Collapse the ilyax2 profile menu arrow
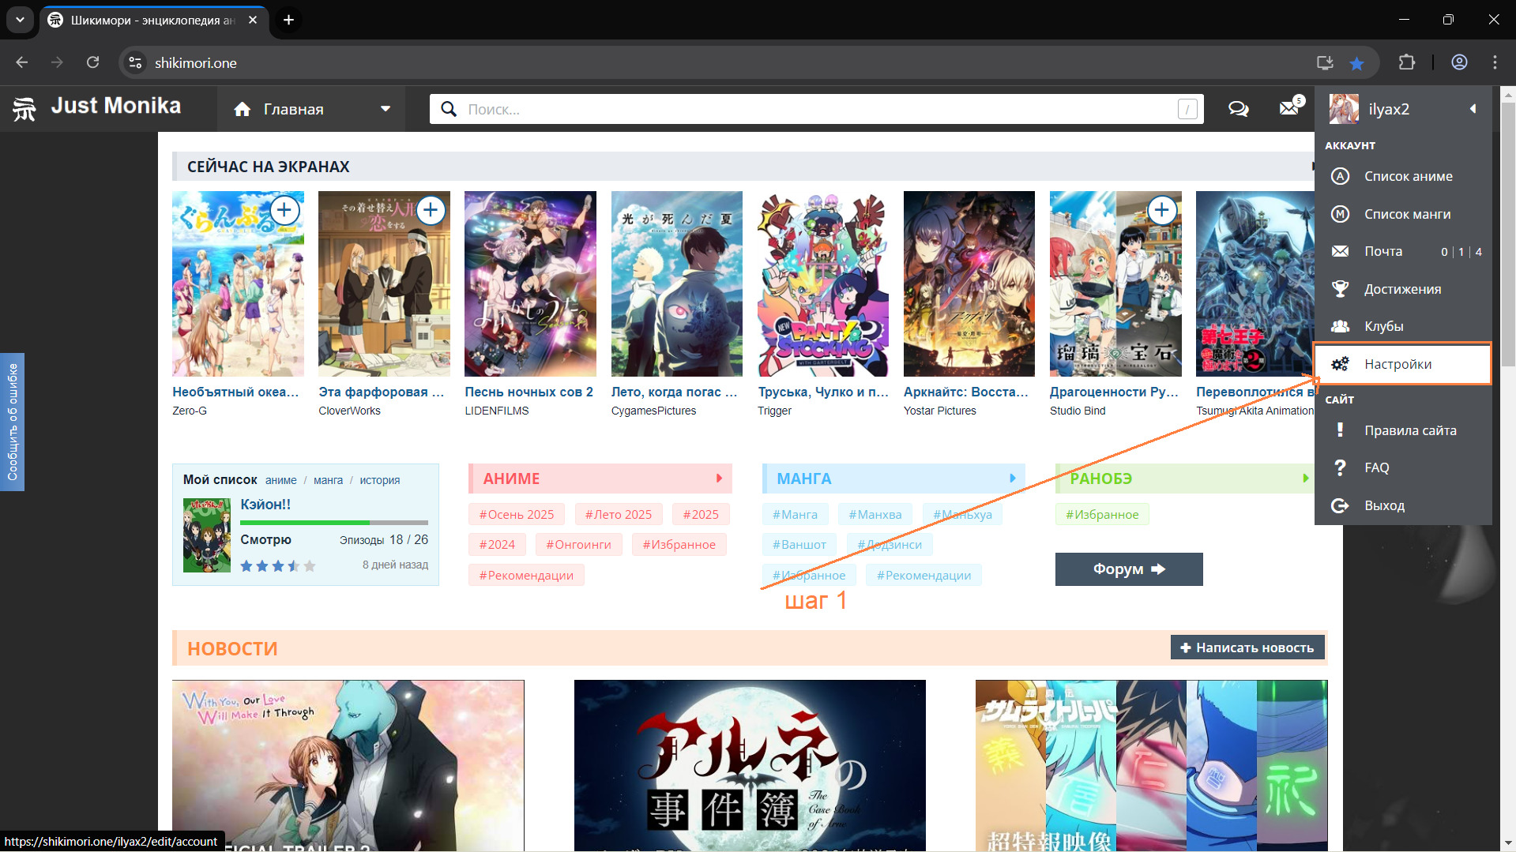Viewport: 1516px width, 852px height. tap(1473, 109)
